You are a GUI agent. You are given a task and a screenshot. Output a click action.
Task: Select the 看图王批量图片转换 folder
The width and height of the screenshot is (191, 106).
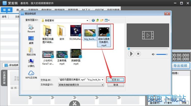(48, 34)
